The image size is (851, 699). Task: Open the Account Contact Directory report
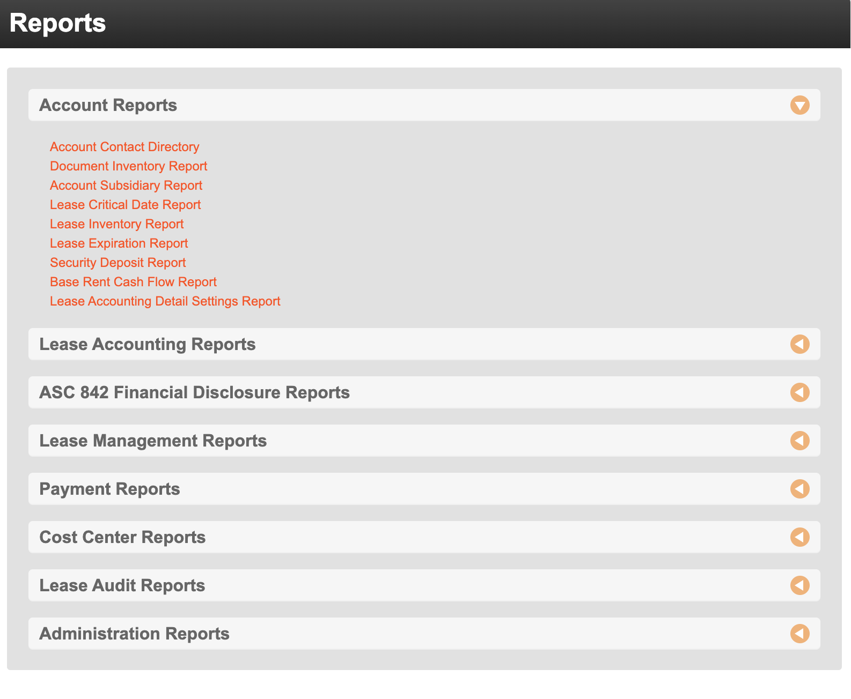124,147
